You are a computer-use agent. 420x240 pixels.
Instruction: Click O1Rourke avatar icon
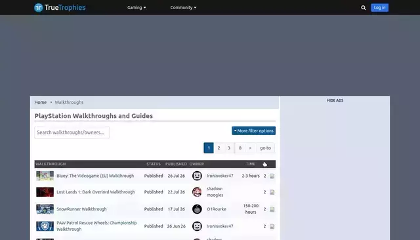pyautogui.click(x=197, y=209)
